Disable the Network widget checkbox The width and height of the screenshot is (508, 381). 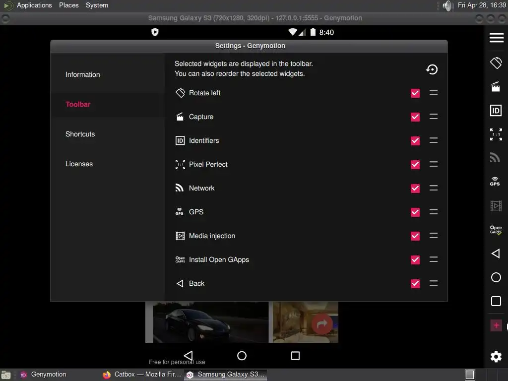(415, 188)
